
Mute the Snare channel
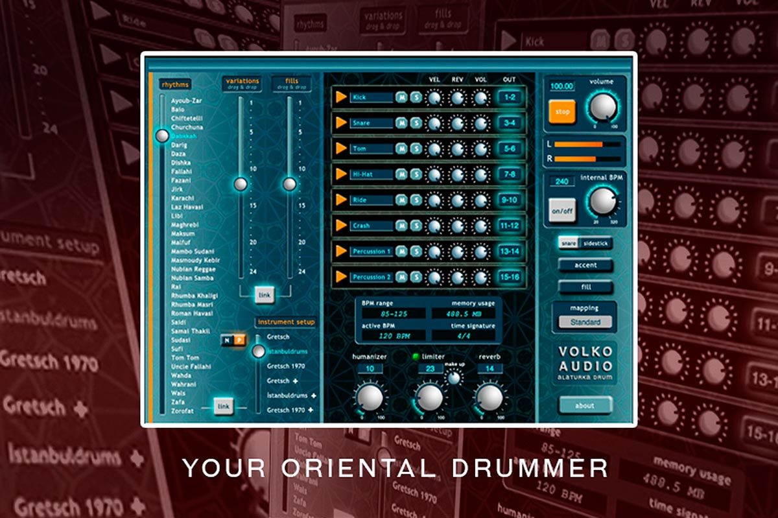(402, 123)
